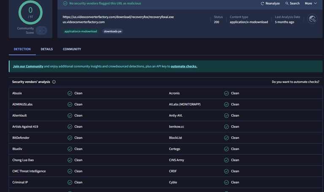Click the 0/97 detection score circle
The image size is (324, 192).
tap(30, 12)
